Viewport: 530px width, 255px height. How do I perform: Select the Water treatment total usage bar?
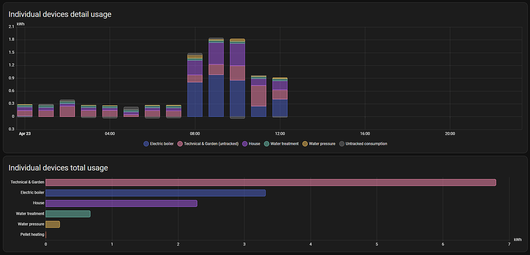pos(68,214)
